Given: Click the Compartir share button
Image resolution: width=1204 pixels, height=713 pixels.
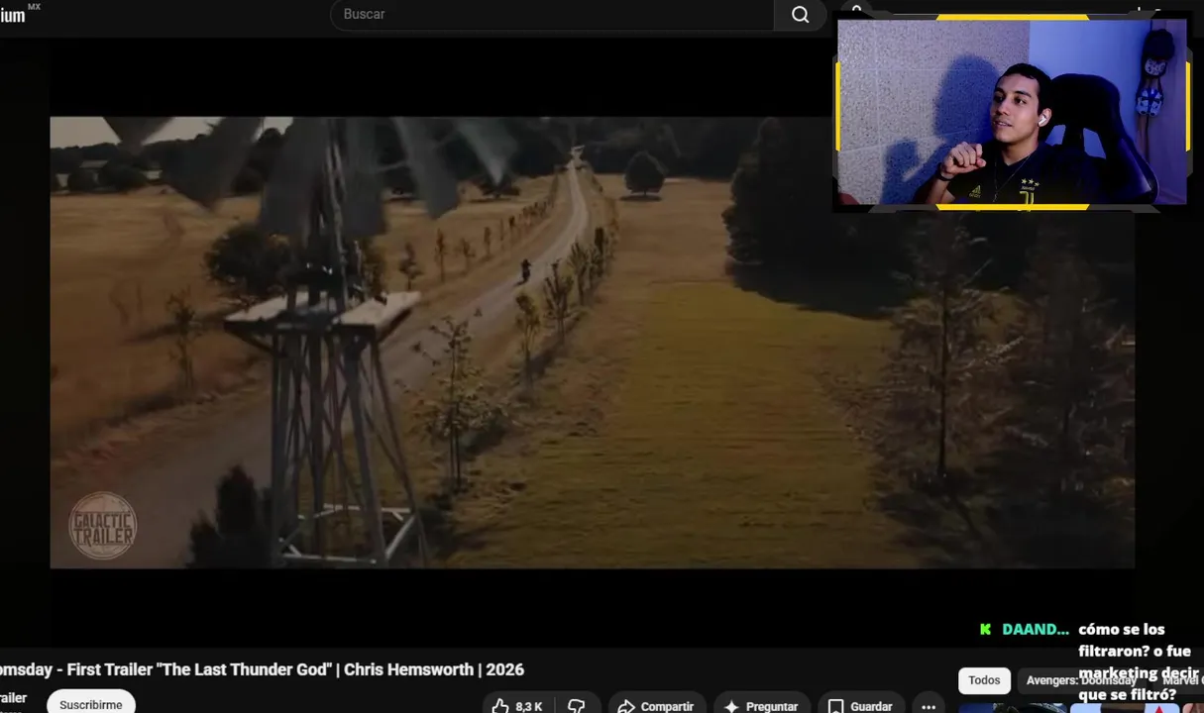Looking at the screenshot, I should [x=656, y=705].
